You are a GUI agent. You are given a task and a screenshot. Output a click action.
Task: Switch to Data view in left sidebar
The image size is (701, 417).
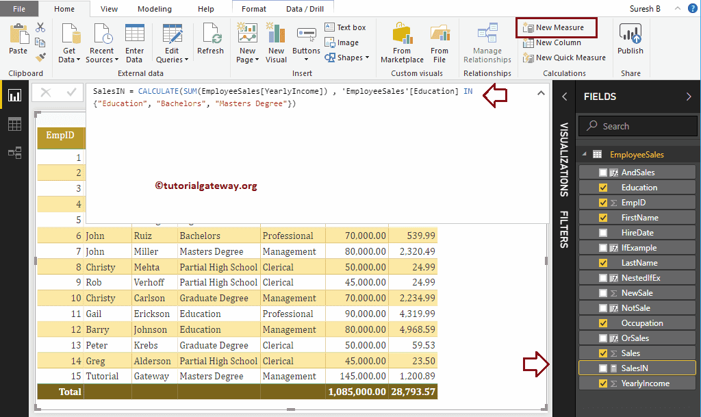point(14,124)
